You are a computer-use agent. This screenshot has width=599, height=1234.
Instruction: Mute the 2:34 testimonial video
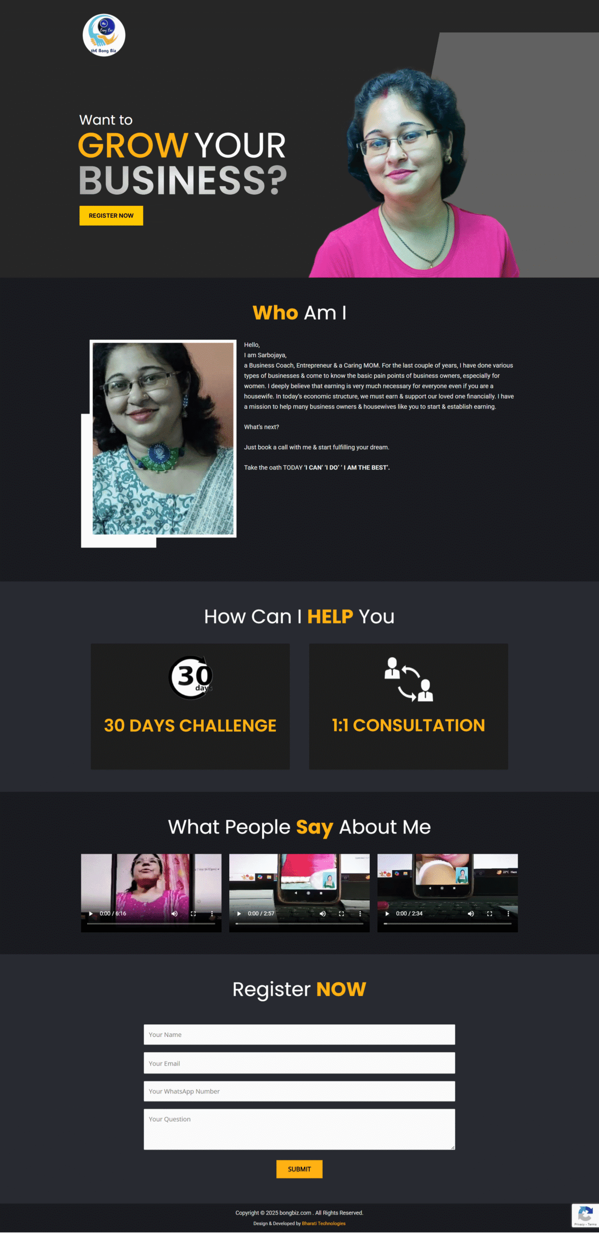471,913
